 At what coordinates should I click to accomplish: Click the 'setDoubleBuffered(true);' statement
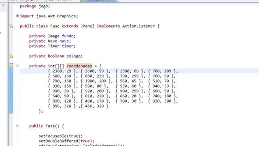coord(66,141)
